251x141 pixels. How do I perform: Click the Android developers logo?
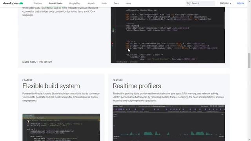(13, 3)
